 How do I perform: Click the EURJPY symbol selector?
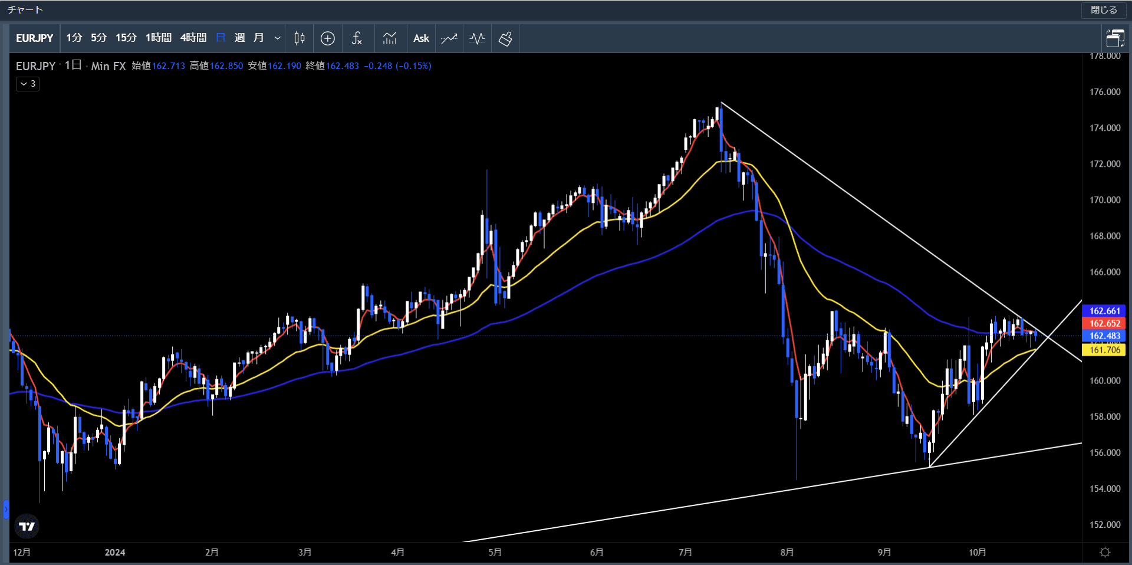35,38
